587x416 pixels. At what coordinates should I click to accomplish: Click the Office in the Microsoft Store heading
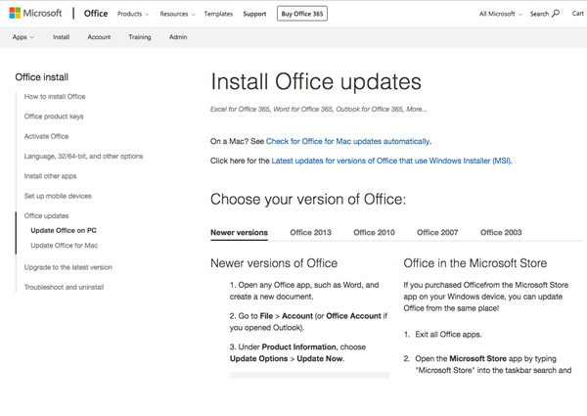click(x=475, y=263)
